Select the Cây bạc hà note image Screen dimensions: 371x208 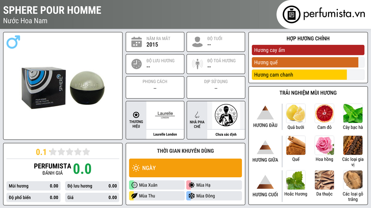353,113
